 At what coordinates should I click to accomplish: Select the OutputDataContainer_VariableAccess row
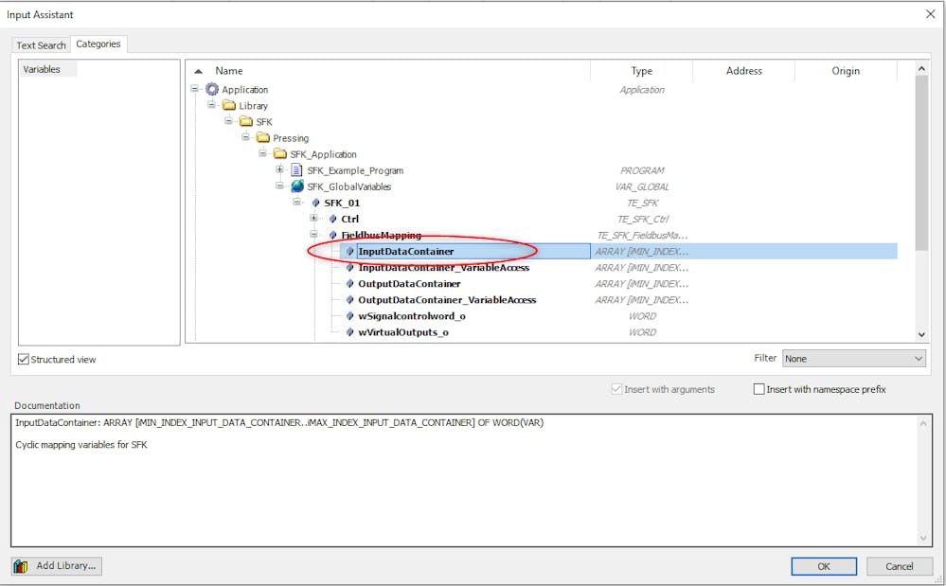tap(447, 300)
